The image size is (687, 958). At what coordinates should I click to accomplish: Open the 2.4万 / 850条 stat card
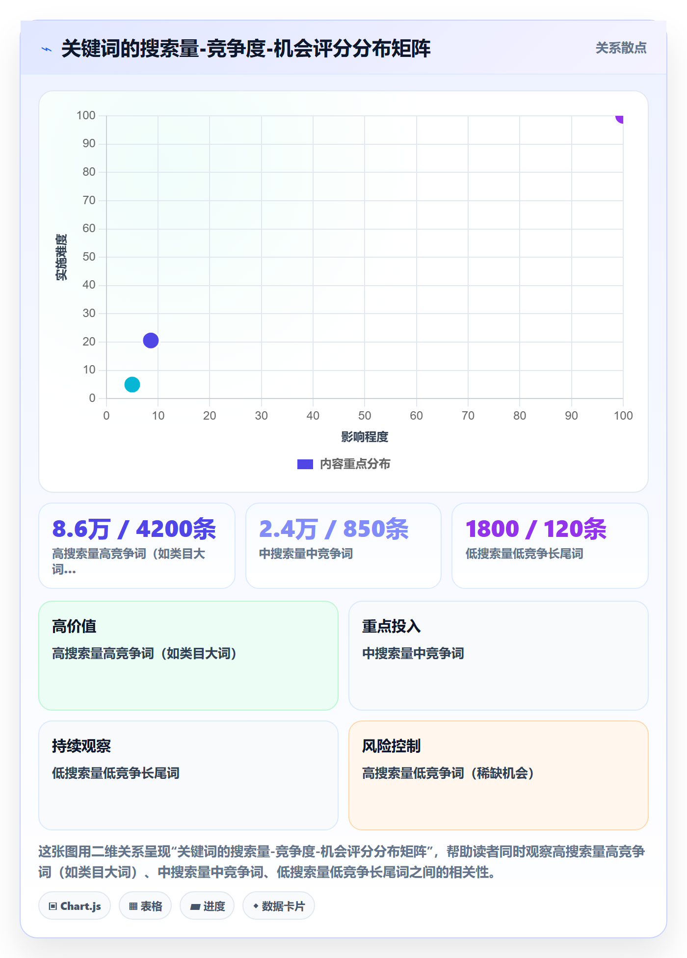(343, 546)
